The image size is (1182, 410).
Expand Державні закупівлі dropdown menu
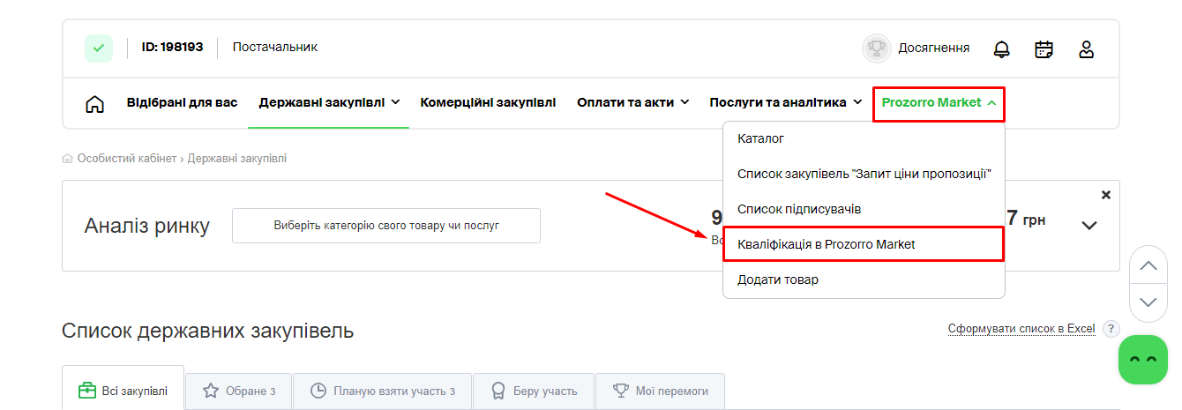click(329, 102)
